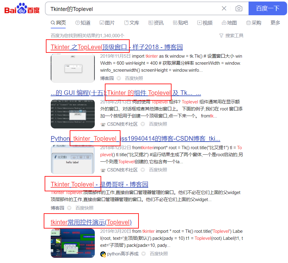This screenshot has width=288, height=263.
Task: Clear the search box with the X icon
Action: coord(224,8)
